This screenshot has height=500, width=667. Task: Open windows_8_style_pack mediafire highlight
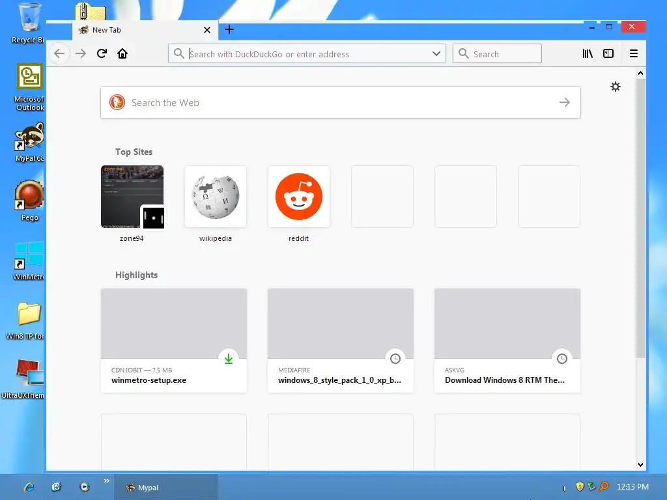click(x=340, y=340)
